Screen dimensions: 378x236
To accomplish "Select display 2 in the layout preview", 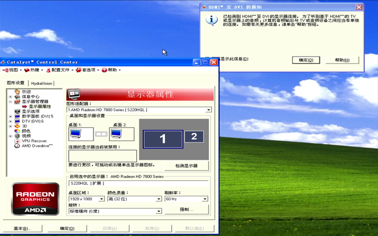I will click(194, 136).
